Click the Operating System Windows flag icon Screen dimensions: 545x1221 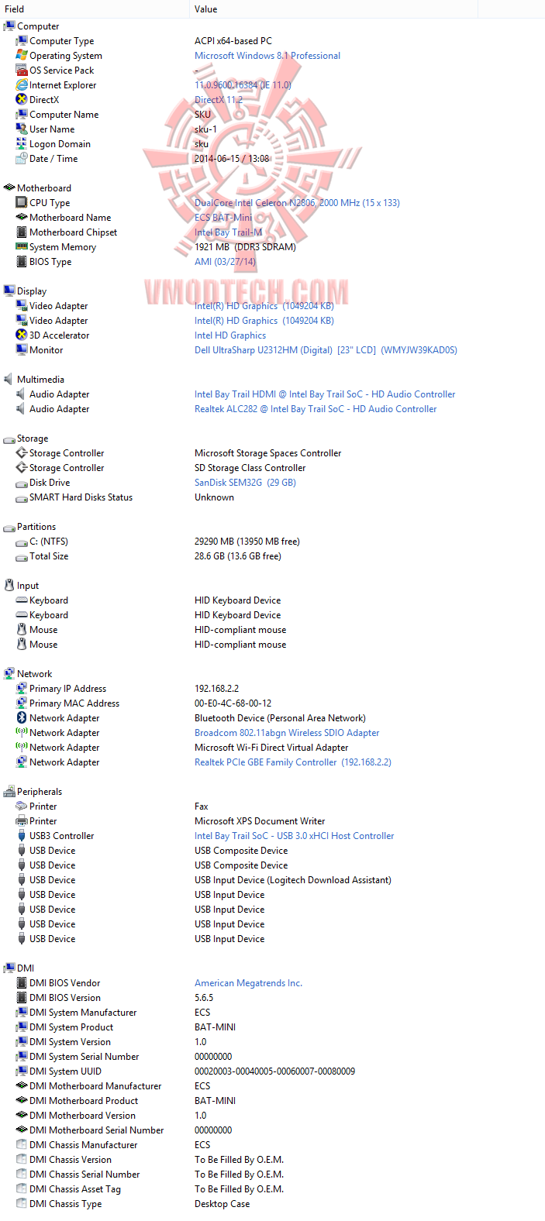(22, 56)
